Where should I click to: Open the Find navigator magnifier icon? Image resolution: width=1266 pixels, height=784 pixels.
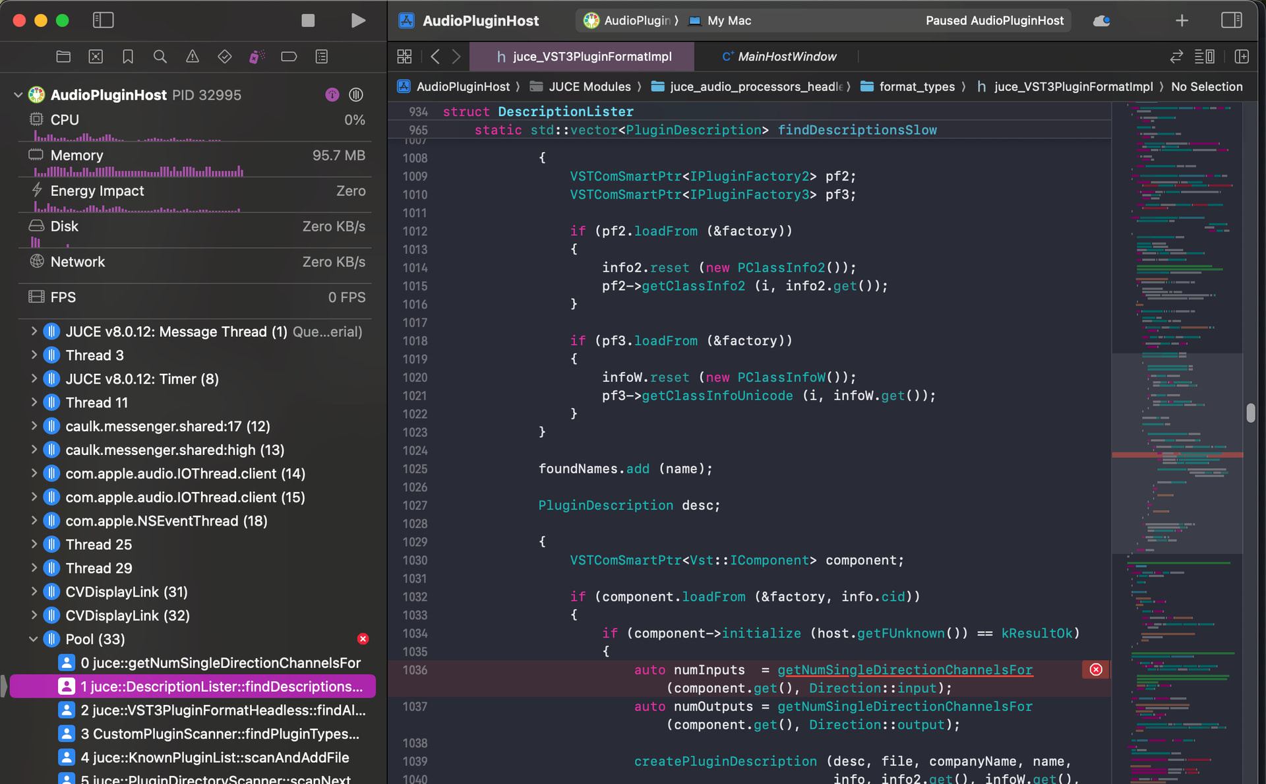160,57
